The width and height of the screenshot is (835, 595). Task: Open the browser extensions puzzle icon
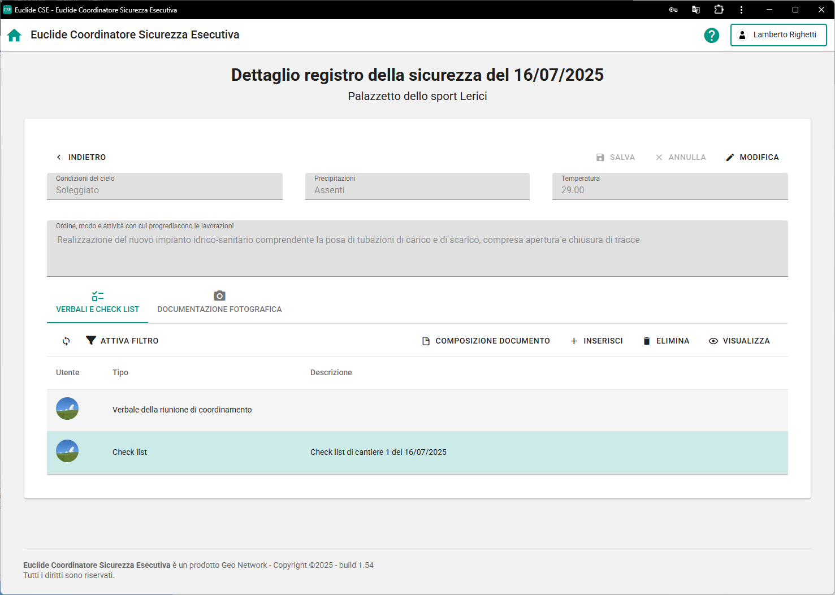coord(719,10)
